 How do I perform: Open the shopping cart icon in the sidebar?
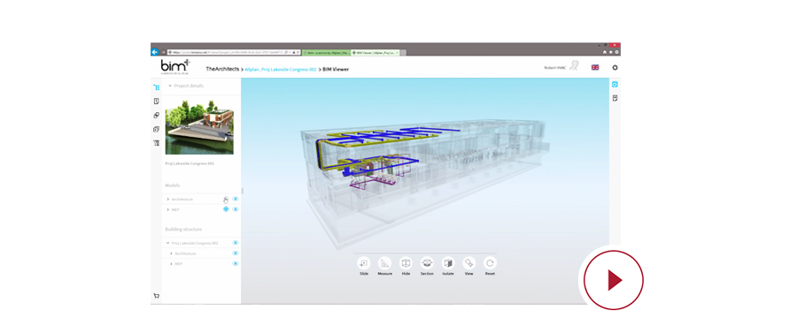click(156, 296)
